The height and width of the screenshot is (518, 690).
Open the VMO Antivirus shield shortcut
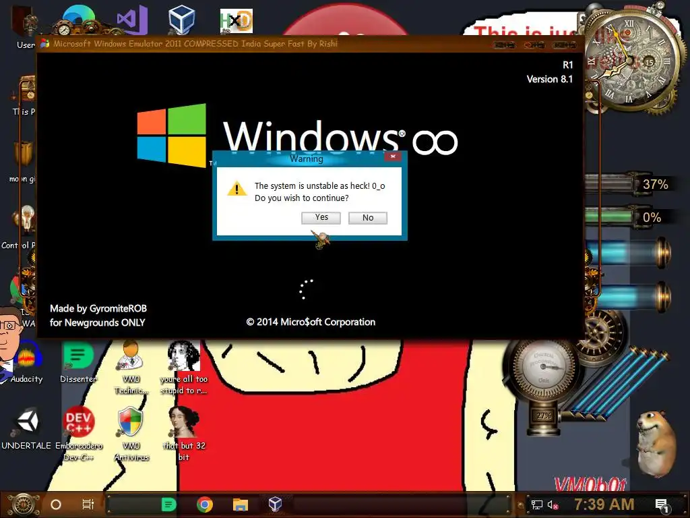[131, 434]
